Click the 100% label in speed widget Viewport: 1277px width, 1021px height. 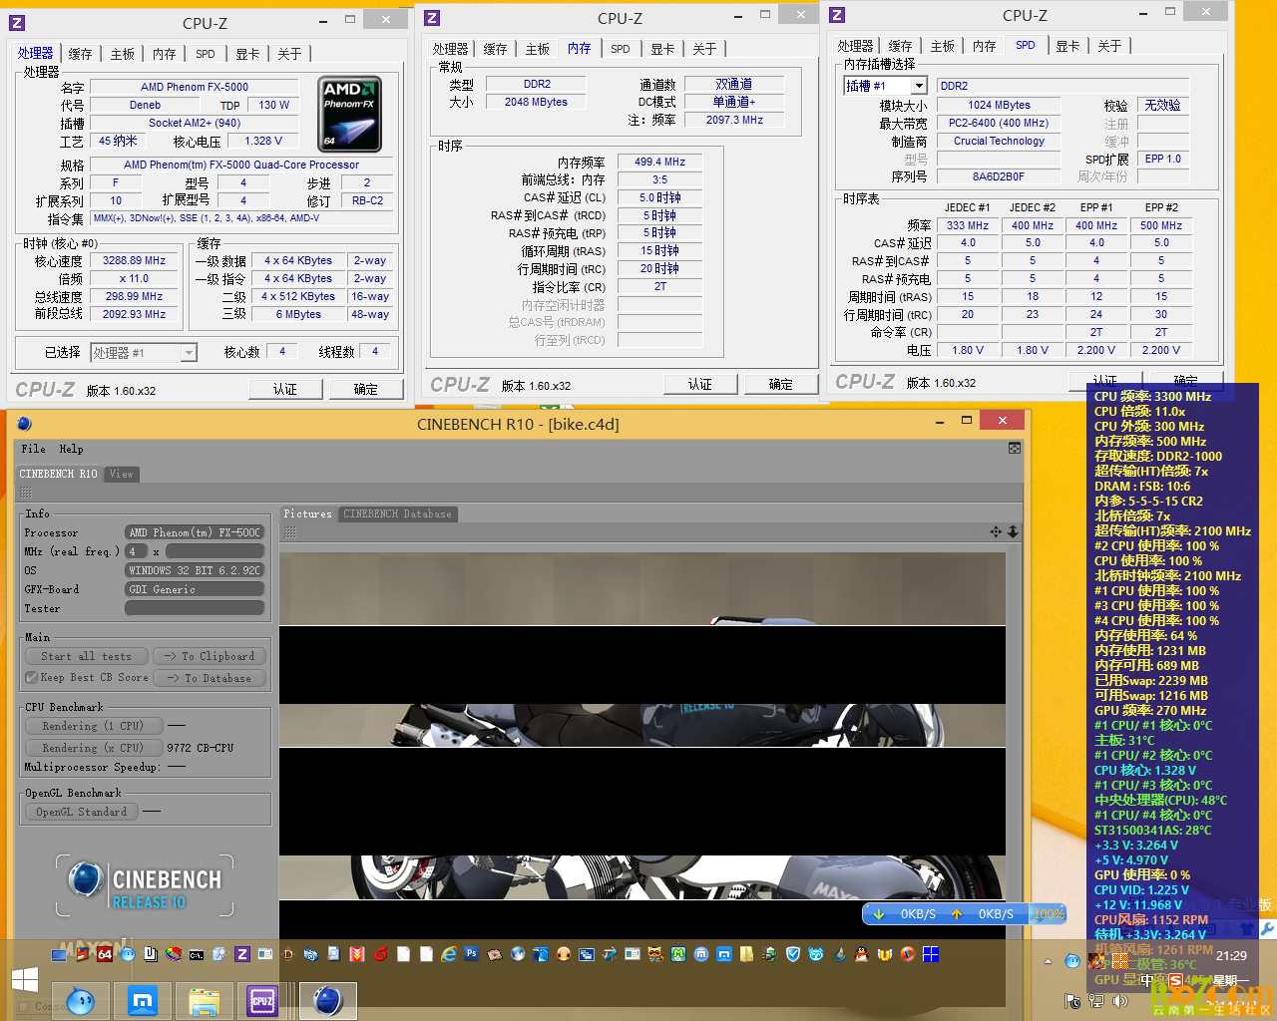click(1049, 913)
